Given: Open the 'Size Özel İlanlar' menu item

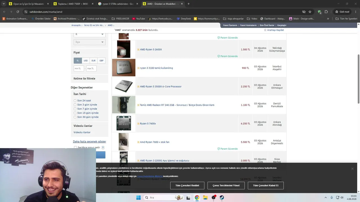Looking at the screenshot, I should click(267, 25).
